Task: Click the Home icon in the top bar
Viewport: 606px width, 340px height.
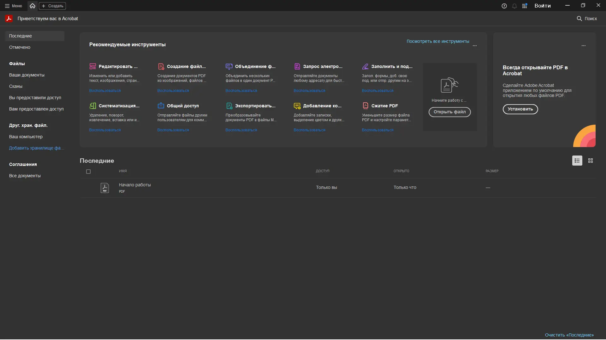Action: (x=33, y=6)
